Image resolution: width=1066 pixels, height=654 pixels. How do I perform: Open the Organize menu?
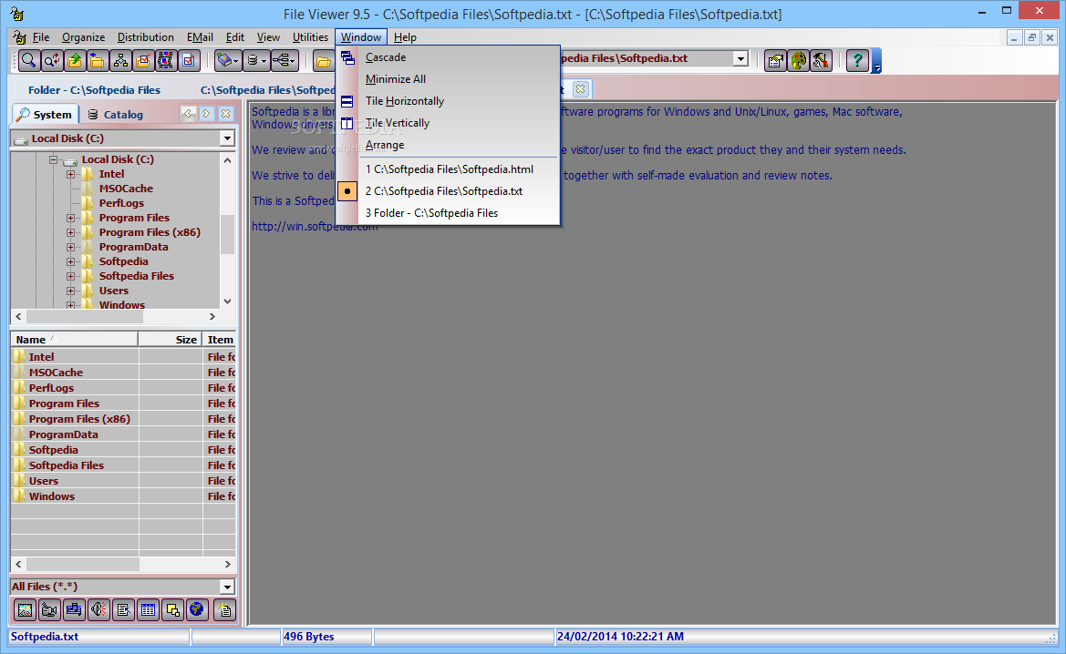tap(83, 37)
